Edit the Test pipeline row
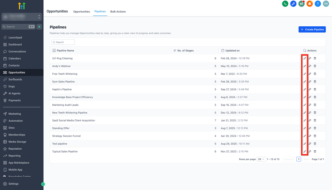The height and width of the screenshot is (190, 332). (x=305, y=143)
